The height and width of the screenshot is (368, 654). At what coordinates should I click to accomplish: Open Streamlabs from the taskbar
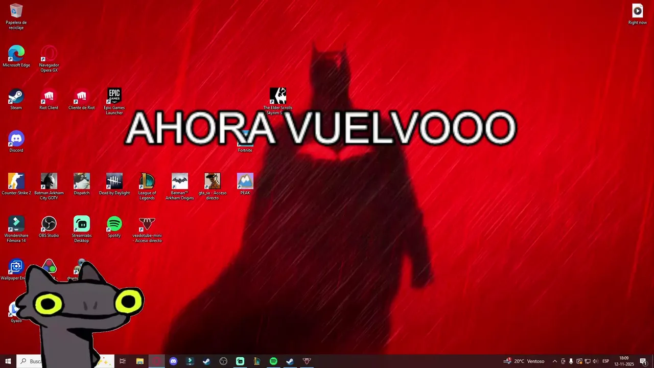(240, 361)
